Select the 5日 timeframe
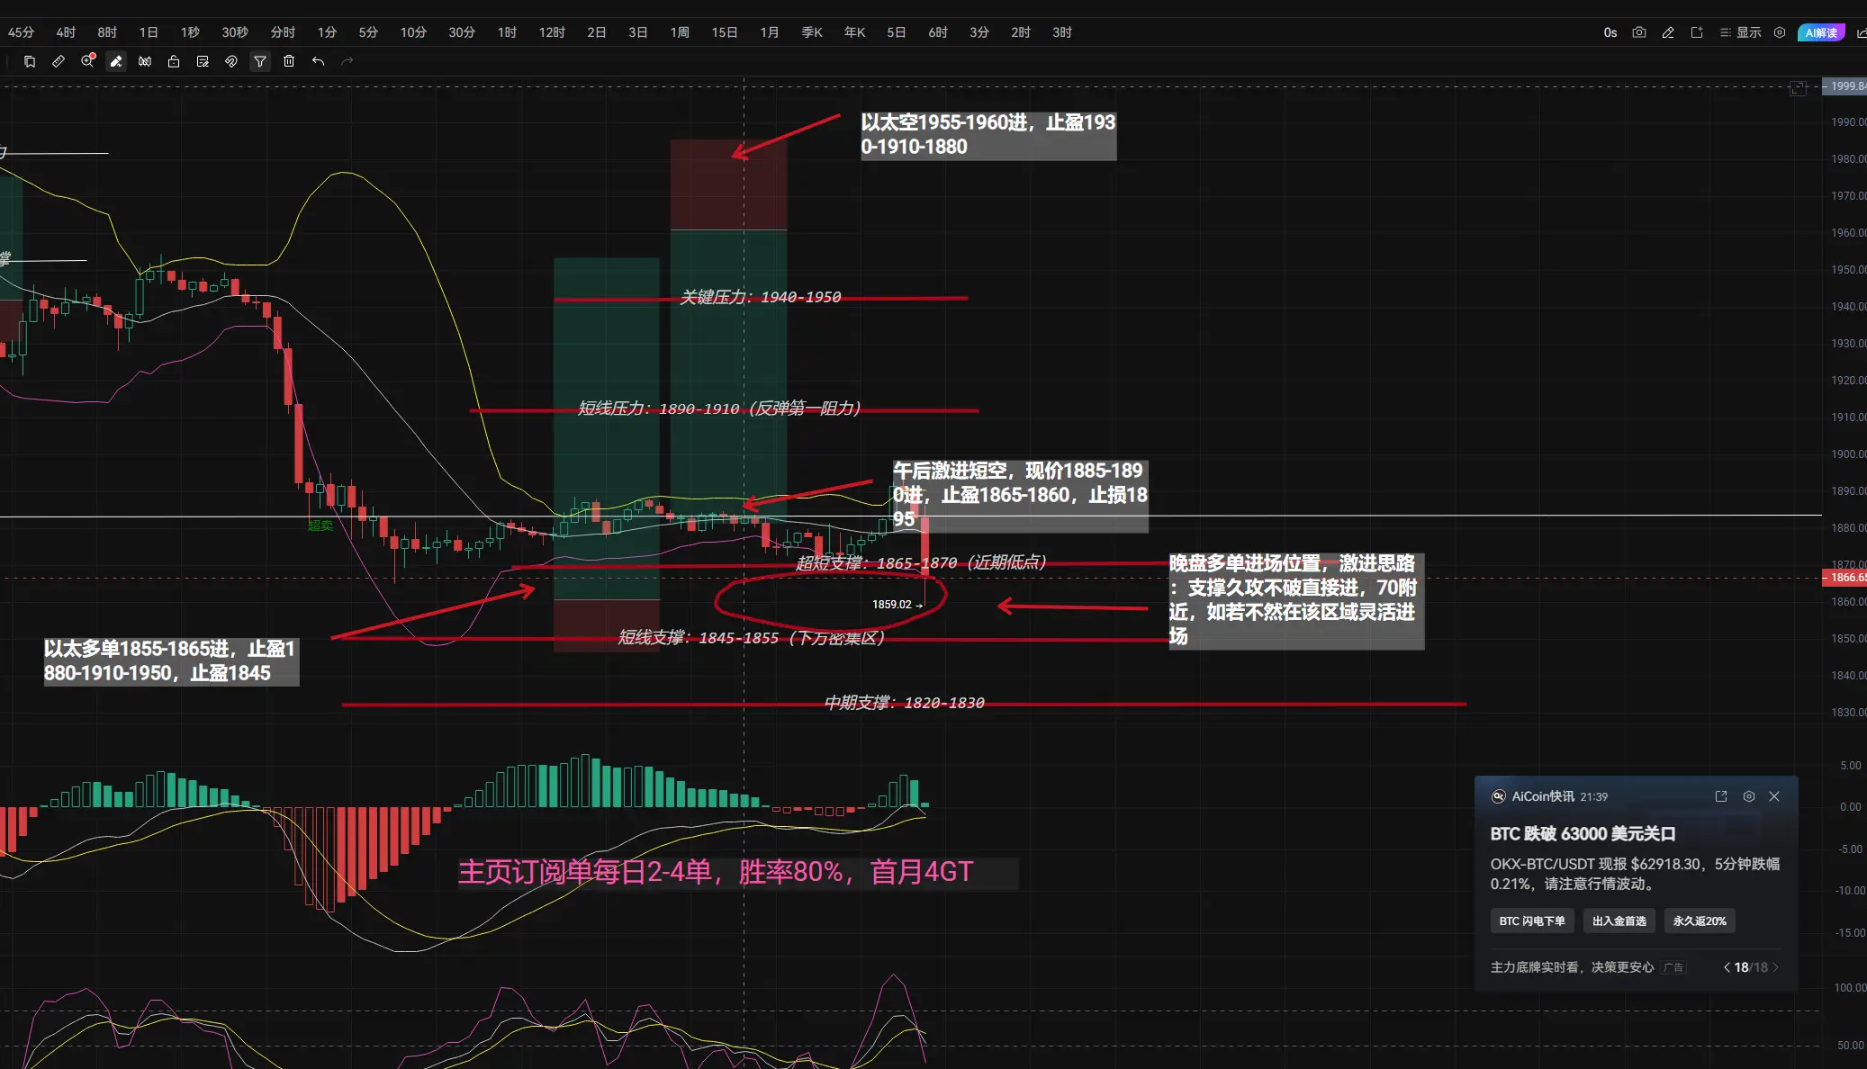1867x1069 pixels. click(896, 32)
